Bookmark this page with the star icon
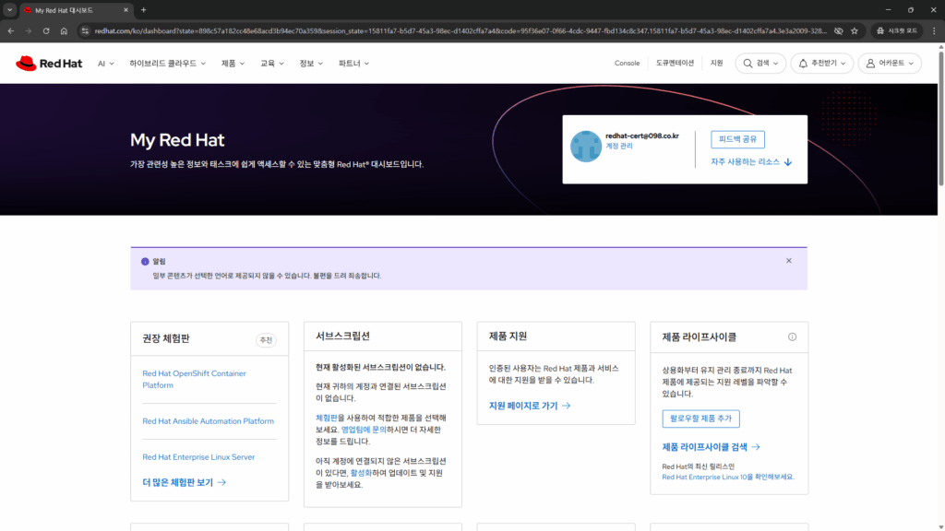945x531 pixels. pos(855,30)
